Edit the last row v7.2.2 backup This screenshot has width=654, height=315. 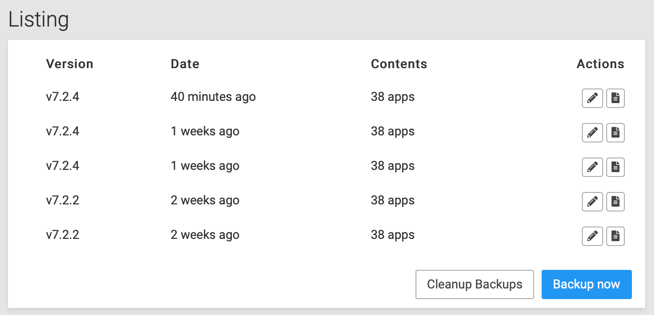pyautogui.click(x=592, y=236)
